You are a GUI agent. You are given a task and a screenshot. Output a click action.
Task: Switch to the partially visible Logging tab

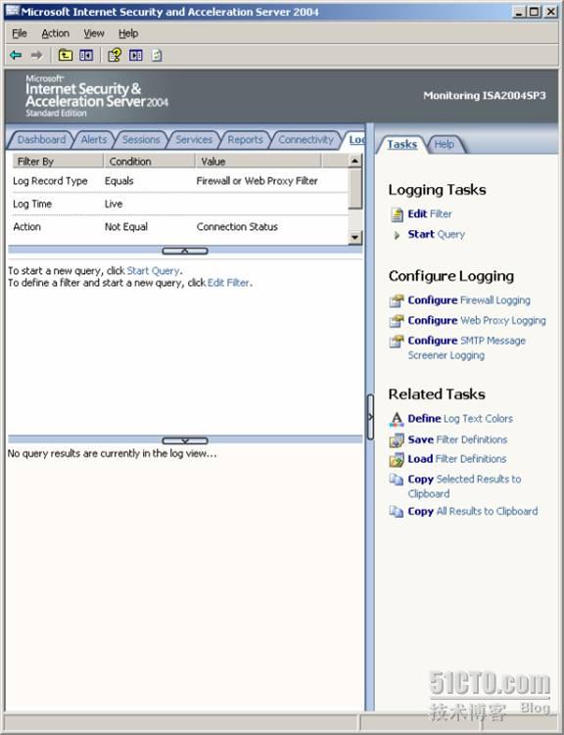pos(355,140)
